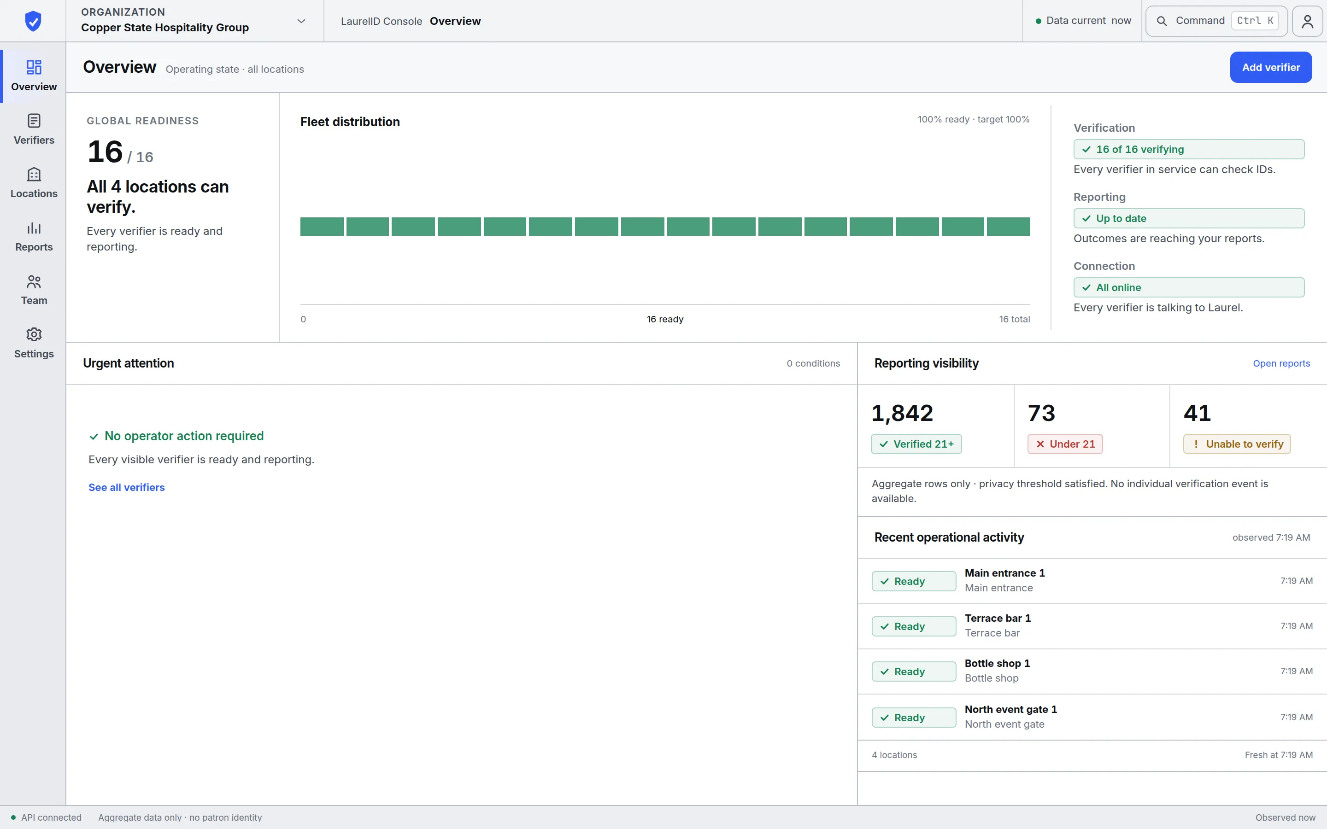The image size is (1327, 829).
Task: Click the Under 21 badge
Action: coord(1064,444)
